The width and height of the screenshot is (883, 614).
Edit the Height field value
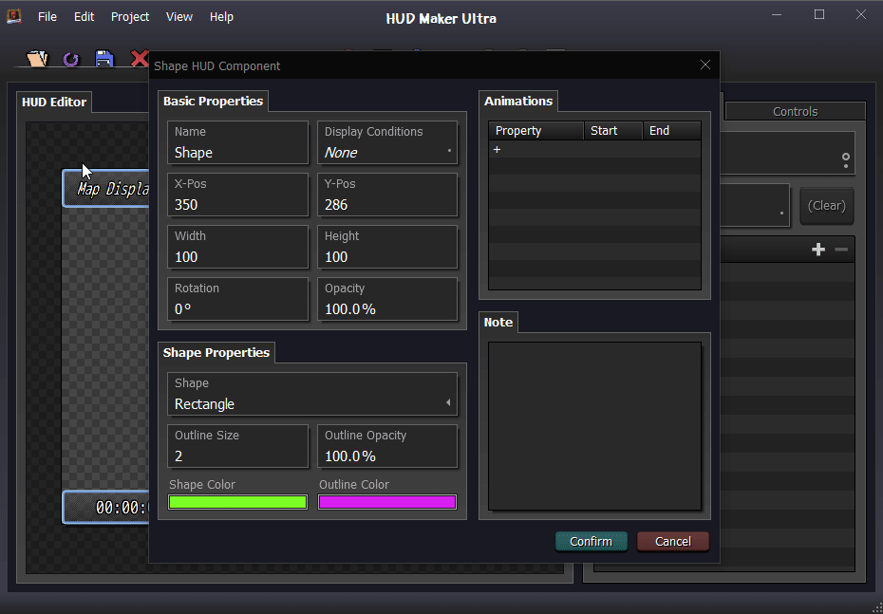[387, 247]
